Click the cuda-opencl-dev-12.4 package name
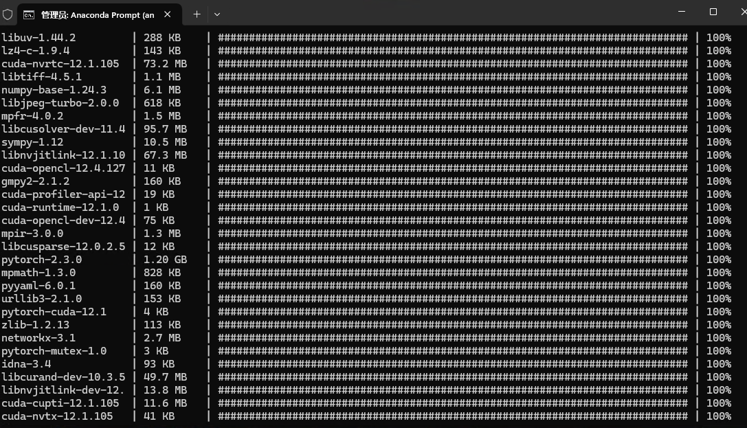 click(63, 221)
